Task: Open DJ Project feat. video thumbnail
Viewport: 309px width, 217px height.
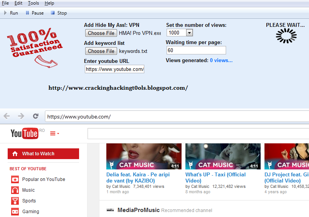Action: (x=287, y=156)
